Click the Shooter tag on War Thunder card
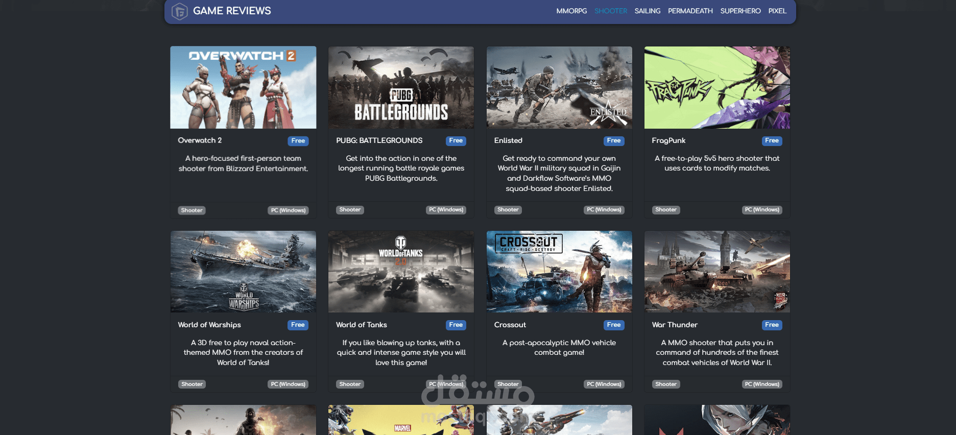956x435 pixels. 666,384
